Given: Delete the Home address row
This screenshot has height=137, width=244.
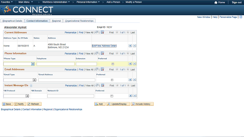Looking at the screenshot, I should point(135,46).
